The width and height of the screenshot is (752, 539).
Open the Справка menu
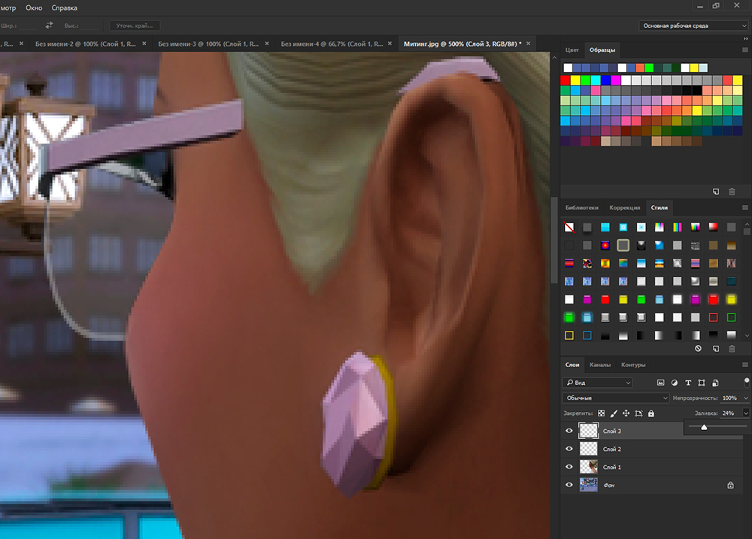(64, 8)
